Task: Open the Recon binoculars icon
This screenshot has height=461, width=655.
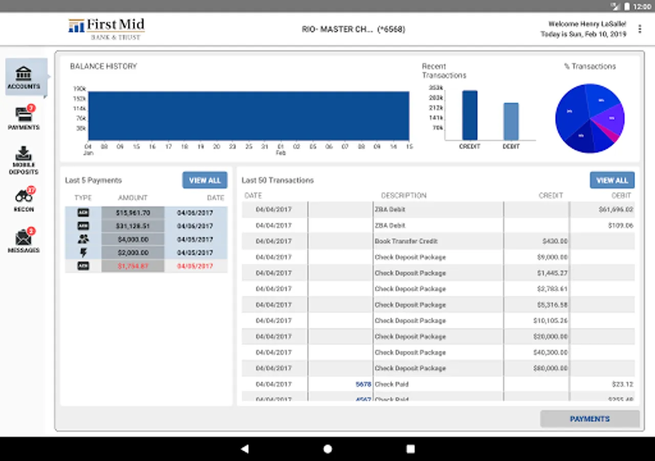Action: (x=24, y=200)
